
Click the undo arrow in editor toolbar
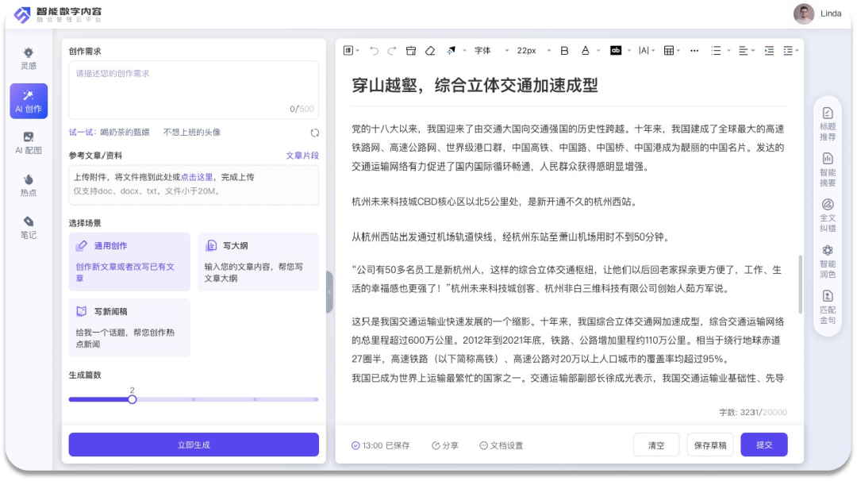click(374, 51)
